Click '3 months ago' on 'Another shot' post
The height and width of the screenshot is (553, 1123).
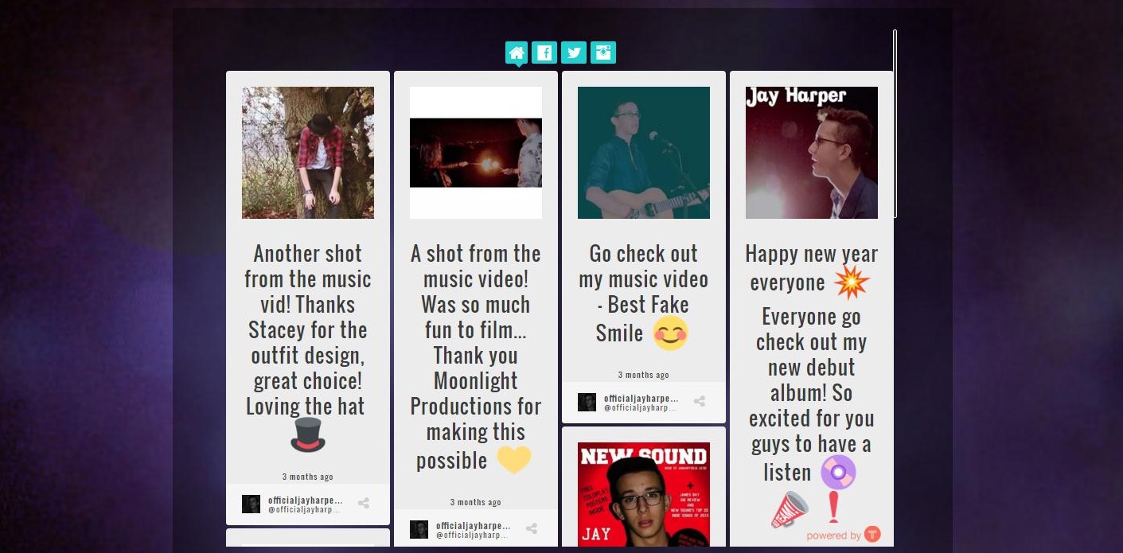(308, 477)
